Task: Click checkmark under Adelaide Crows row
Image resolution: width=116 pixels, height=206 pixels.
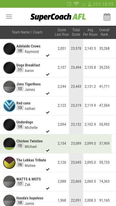Action: [x=48, y=55]
